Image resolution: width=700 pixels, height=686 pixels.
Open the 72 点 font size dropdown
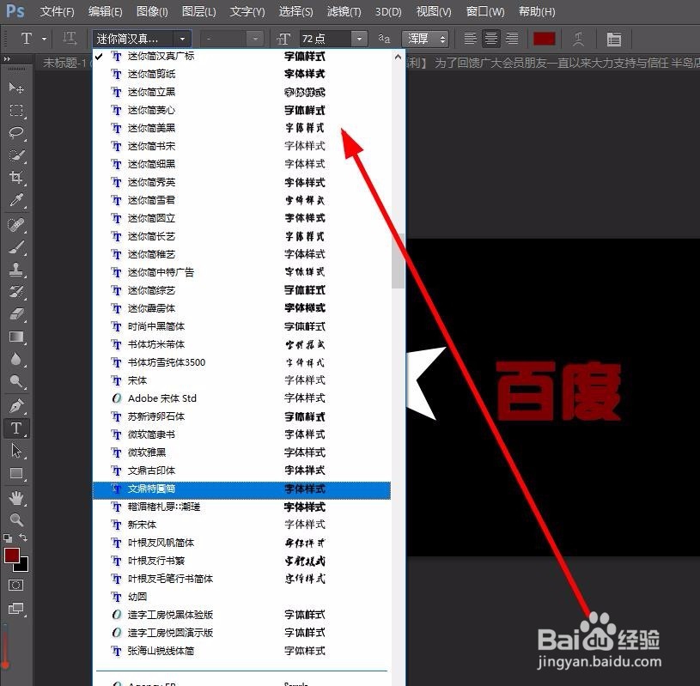coord(359,39)
